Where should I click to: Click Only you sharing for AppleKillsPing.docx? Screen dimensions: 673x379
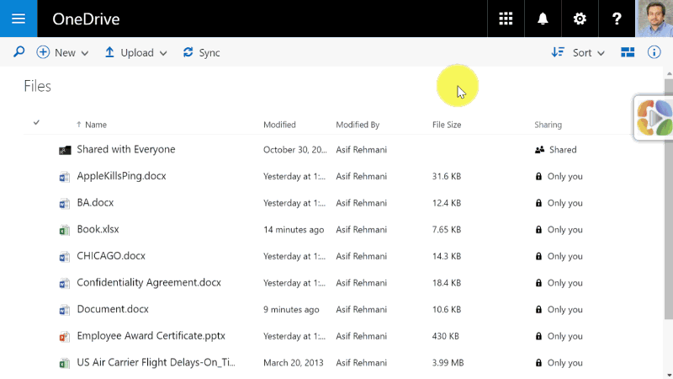click(x=559, y=176)
